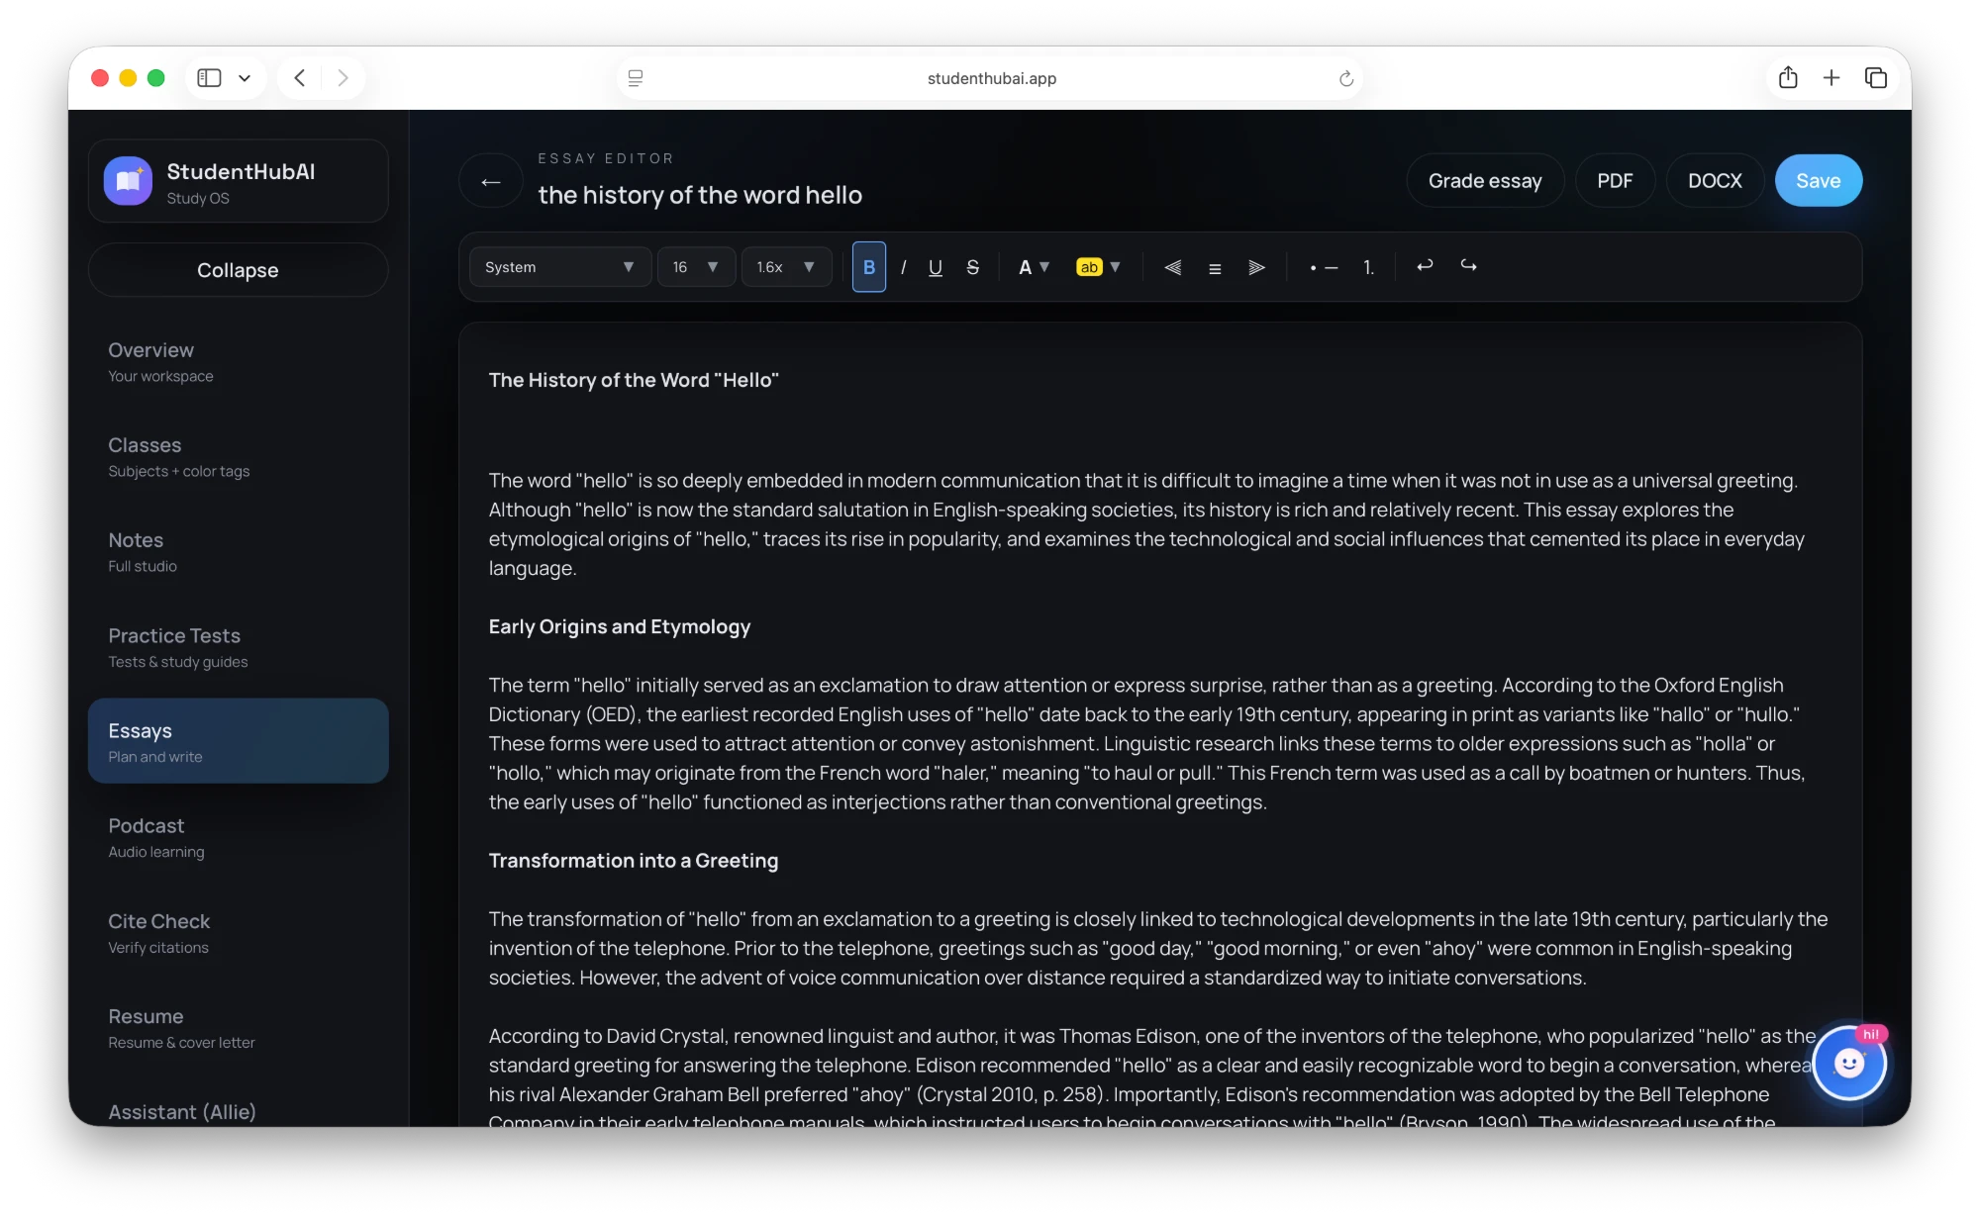Align text to the left
Screen dimensions: 1980x1217
pos(1172,267)
